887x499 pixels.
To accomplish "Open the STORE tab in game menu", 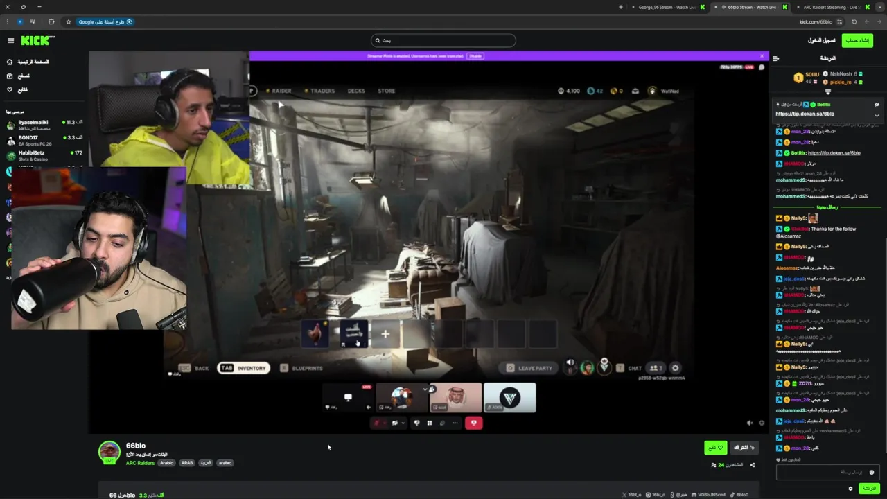I will [x=386, y=91].
